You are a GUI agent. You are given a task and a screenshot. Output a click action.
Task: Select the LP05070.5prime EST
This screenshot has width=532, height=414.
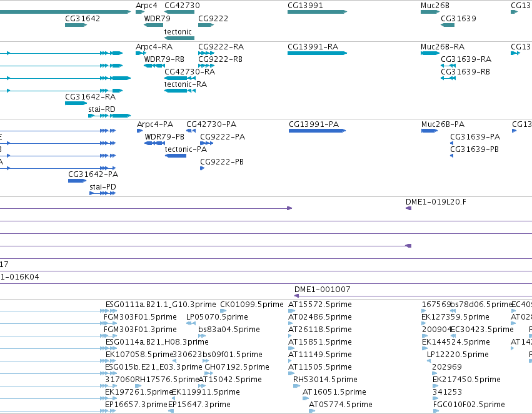(191, 324)
